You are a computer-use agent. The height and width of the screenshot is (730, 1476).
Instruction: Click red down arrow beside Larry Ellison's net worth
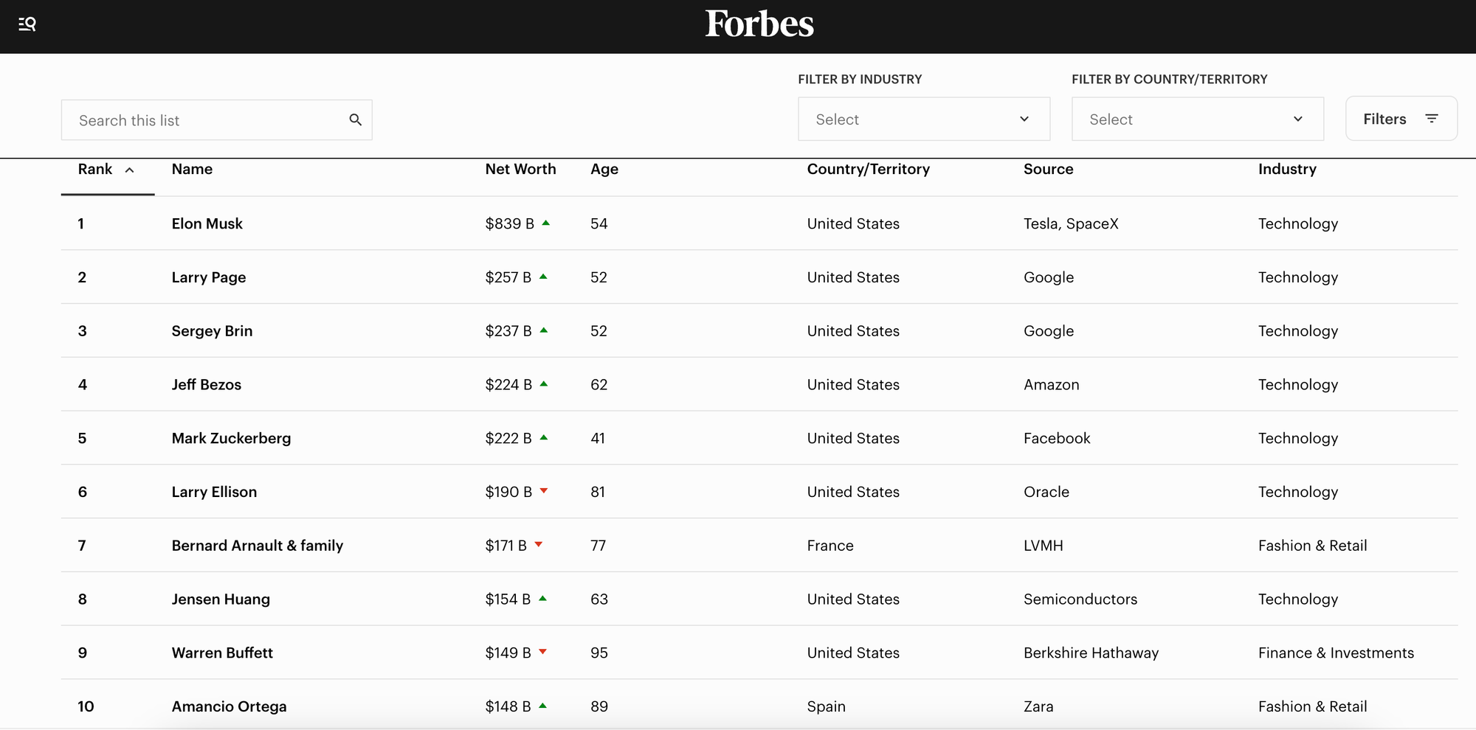[544, 491]
